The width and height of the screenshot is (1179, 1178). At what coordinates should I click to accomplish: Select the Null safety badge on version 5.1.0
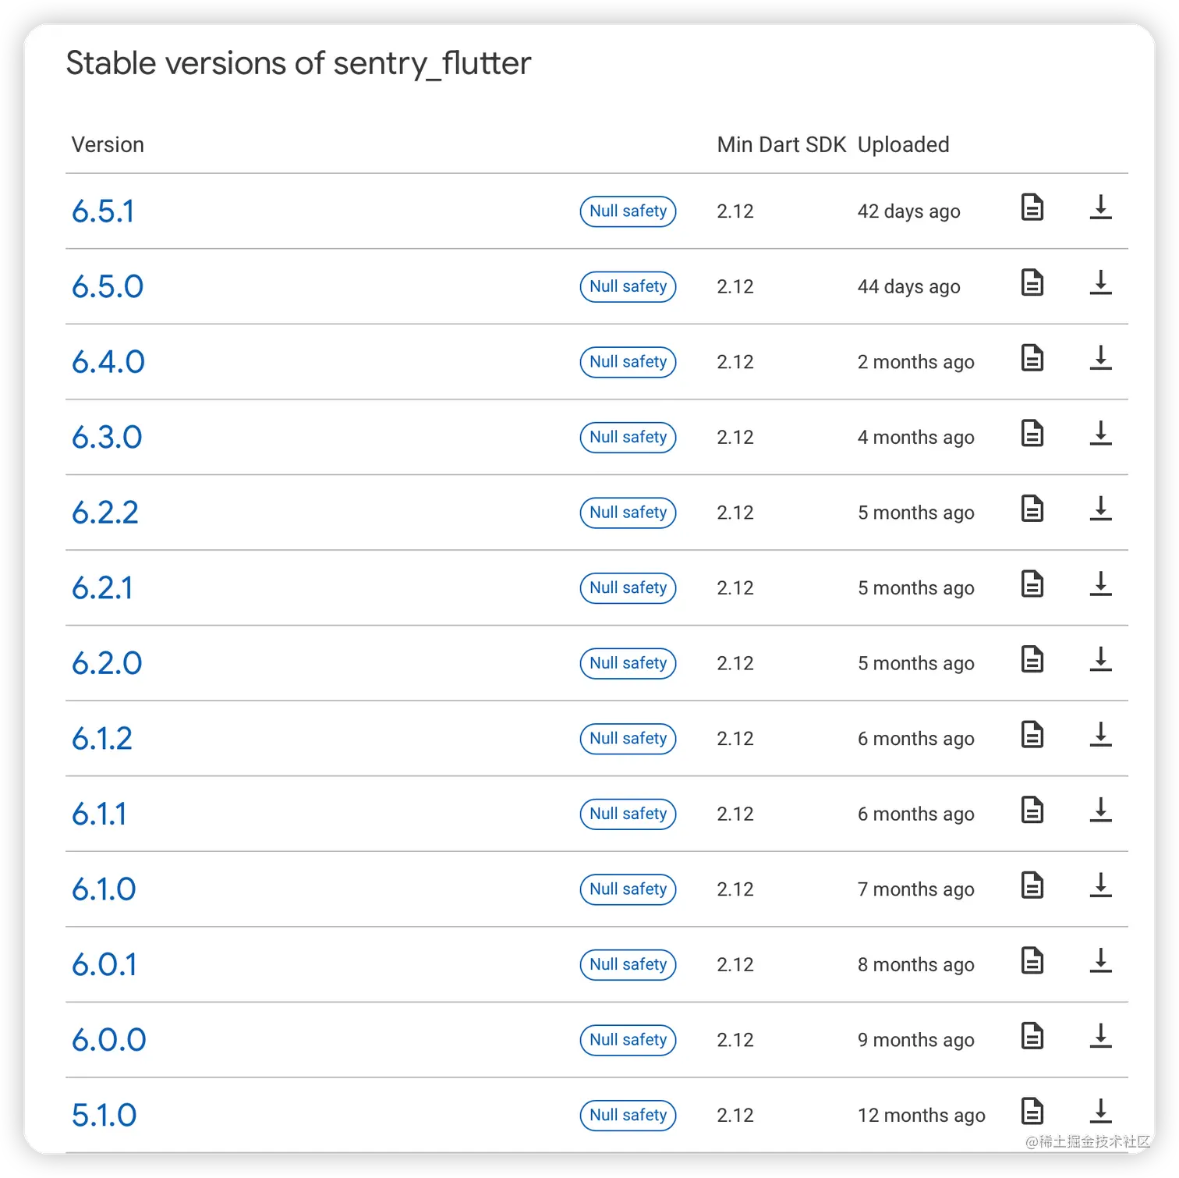pyautogui.click(x=628, y=1115)
